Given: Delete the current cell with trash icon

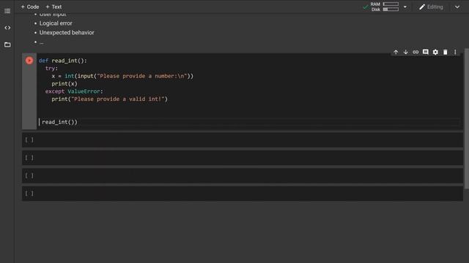Looking at the screenshot, I should (445, 52).
